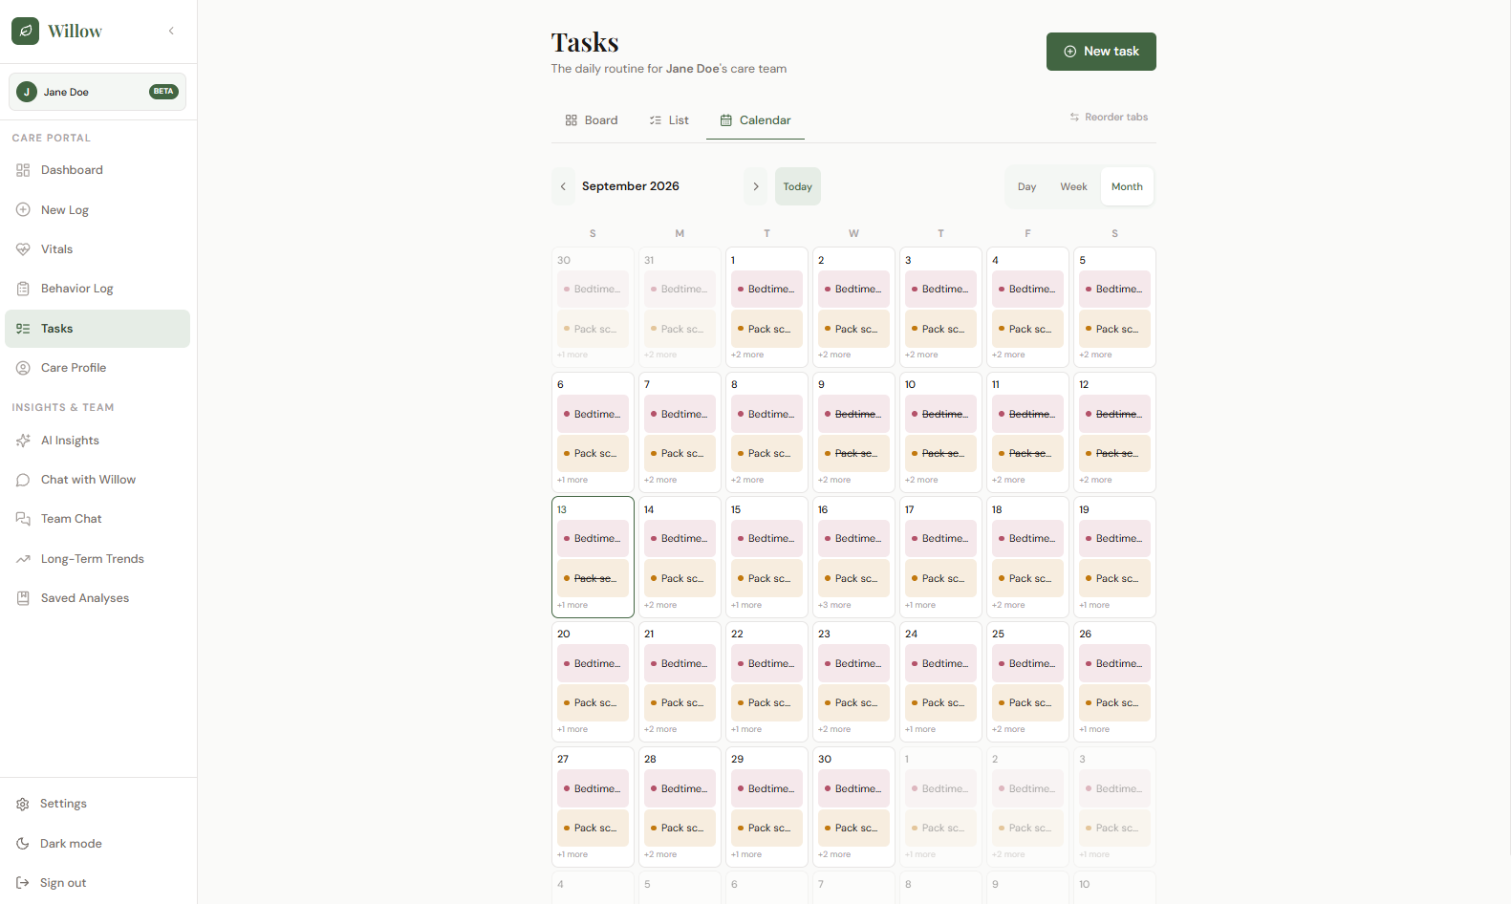Click the New Log plus icon
Screen dimensions: 1511x904
[x=23, y=209]
